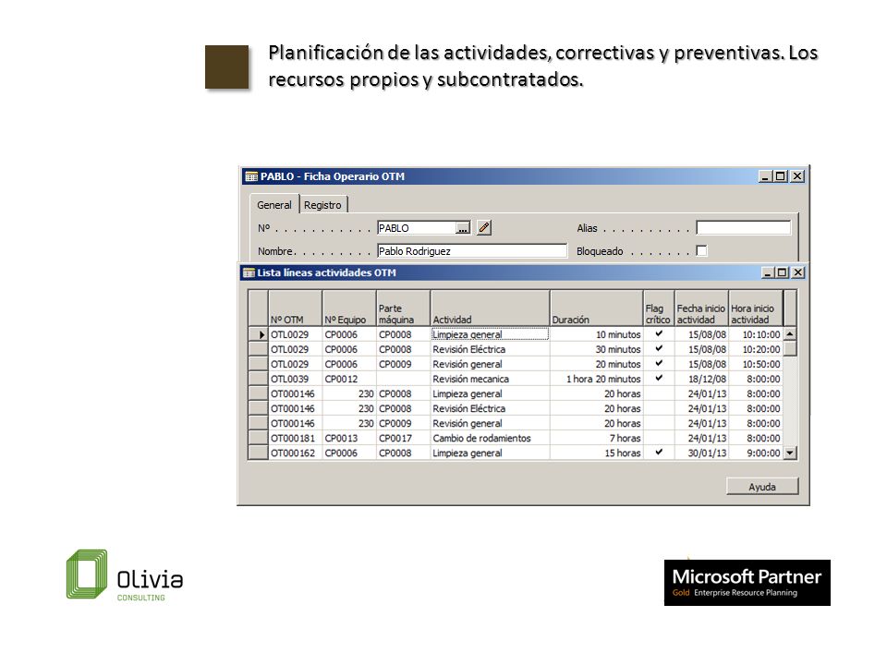
Task: Click the highlighted 'Limpieza general' cell in first row
Action: pyautogui.click(x=490, y=334)
